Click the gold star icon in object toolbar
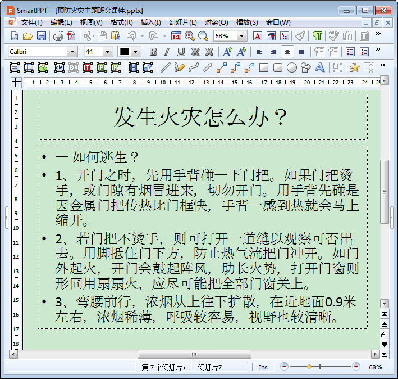This screenshot has height=379, width=398. click(x=354, y=67)
